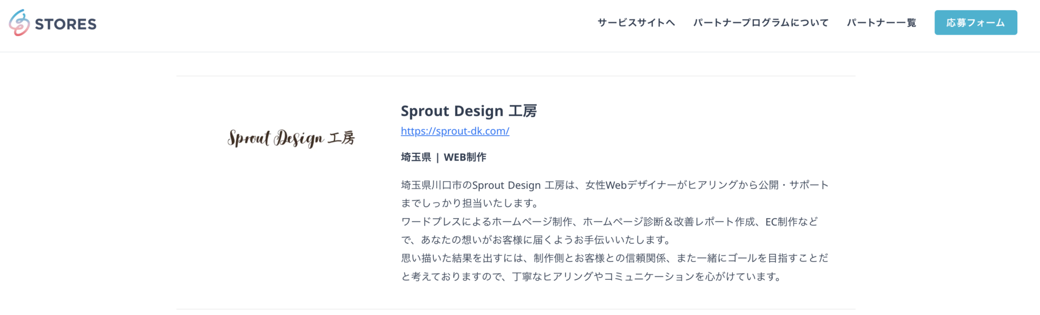Open the サービスサイトへ menu link
Image resolution: width=1040 pixels, height=315 pixels.
tap(636, 23)
